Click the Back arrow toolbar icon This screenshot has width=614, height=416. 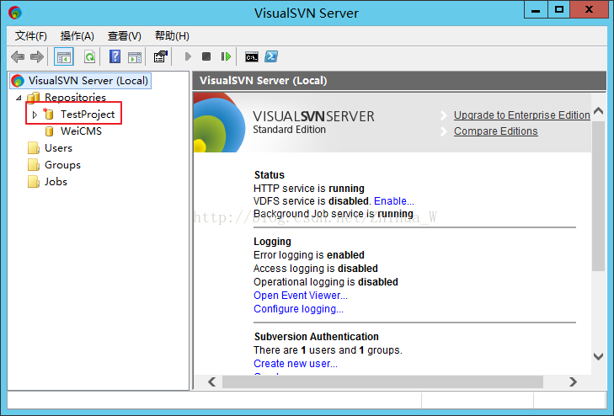pyautogui.click(x=18, y=56)
